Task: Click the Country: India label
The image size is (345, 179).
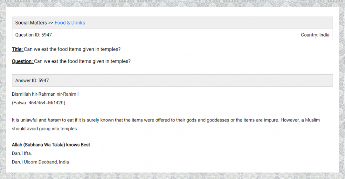Action: [x=315, y=35]
